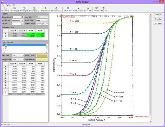This screenshot has height=127, width=165.
Task: Click the Zoom Out button
Action: pos(158,19)
